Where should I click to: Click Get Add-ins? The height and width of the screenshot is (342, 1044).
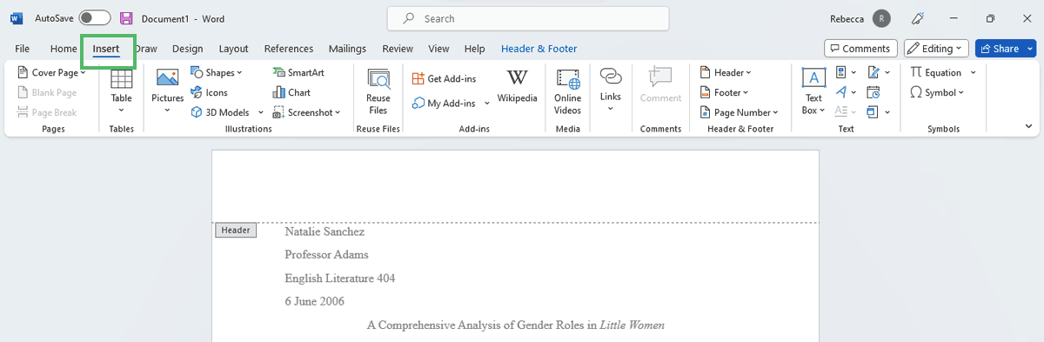(445, 79)
